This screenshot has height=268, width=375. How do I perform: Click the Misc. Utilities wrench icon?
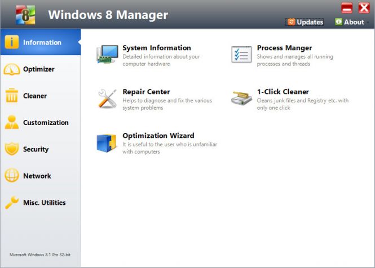point(11,202)
